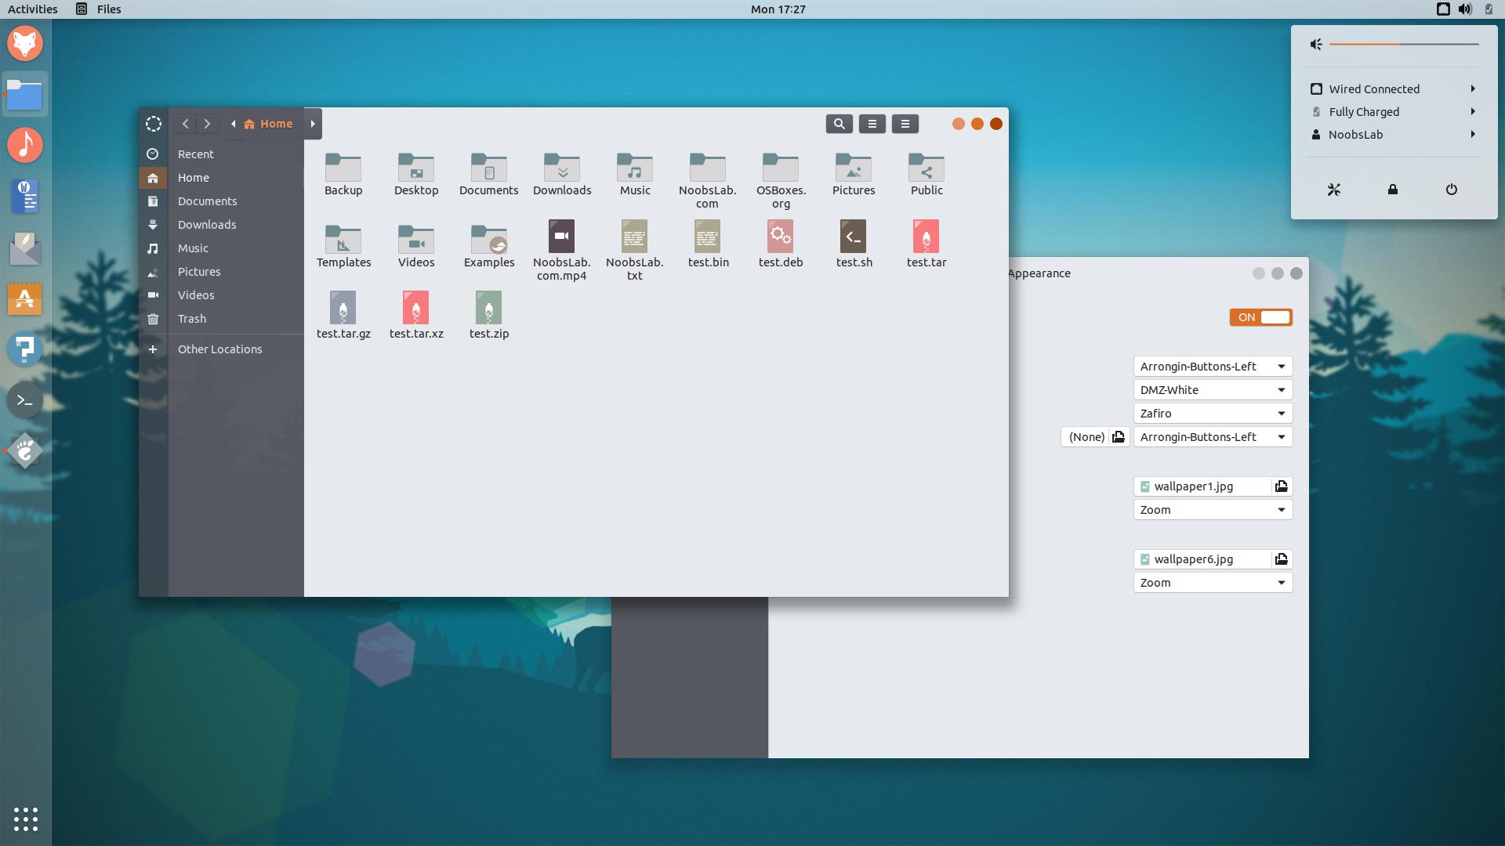
Task: Click the power off icon
Action: (1452, 190)
